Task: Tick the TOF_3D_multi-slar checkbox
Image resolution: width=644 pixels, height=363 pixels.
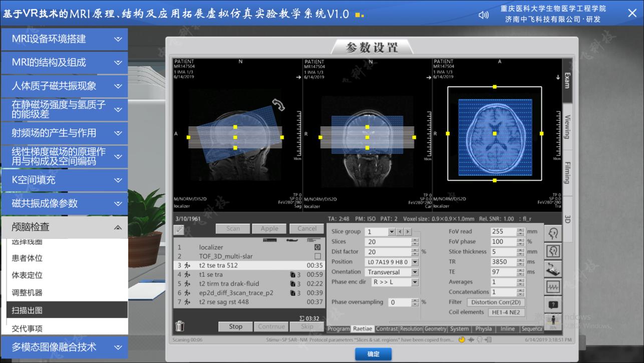Action: coord(317,256)
